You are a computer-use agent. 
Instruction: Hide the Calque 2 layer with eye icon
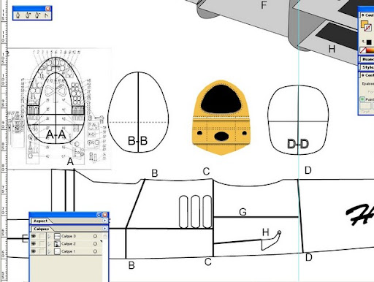34,244
